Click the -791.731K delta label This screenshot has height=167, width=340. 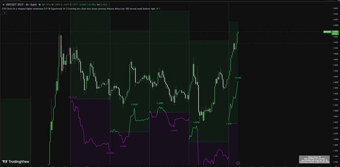[x=73, y=97]
